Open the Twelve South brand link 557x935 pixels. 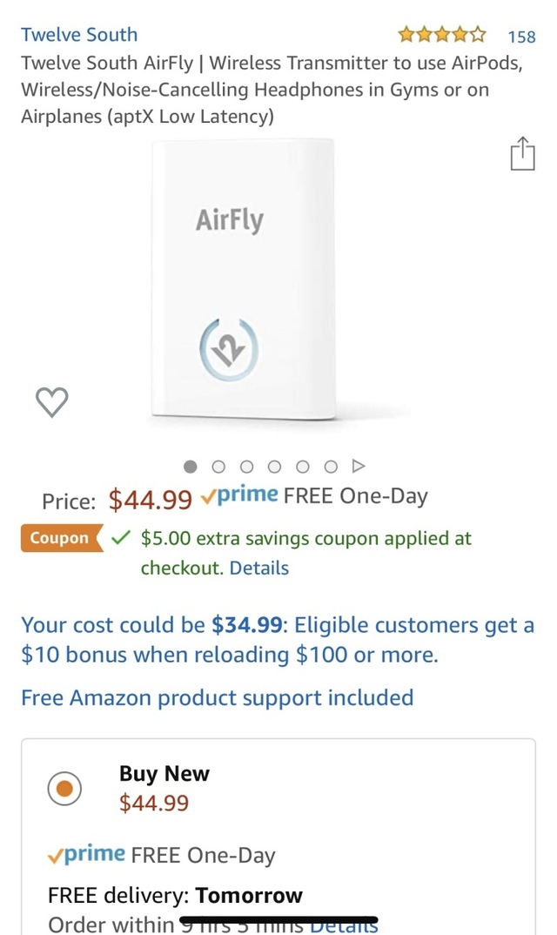click(79, 35)
